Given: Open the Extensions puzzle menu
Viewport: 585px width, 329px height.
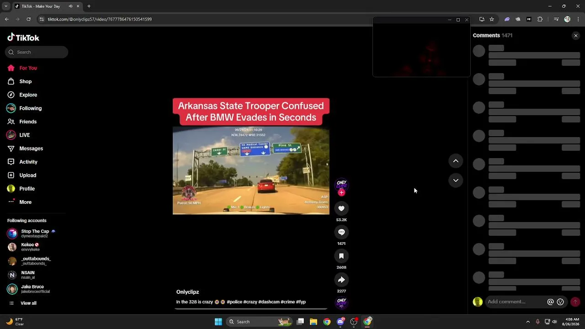Looking at the screenshot, I should pyautogui.click(x=540, y=19).
